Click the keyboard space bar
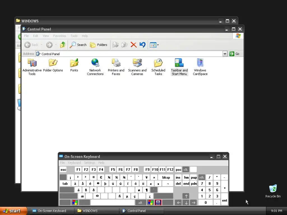The height and width of the screenshot is (215, 287). point(113,202)
